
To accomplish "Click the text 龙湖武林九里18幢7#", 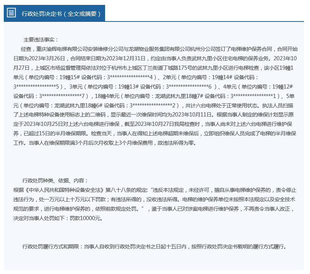I will [179, 96].
